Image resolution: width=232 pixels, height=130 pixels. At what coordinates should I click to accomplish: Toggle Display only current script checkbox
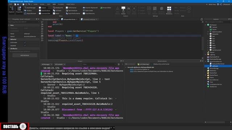152,64
